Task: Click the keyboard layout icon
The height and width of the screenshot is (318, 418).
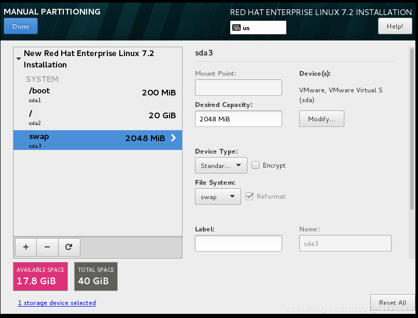Action: click(x=236, y=27)
